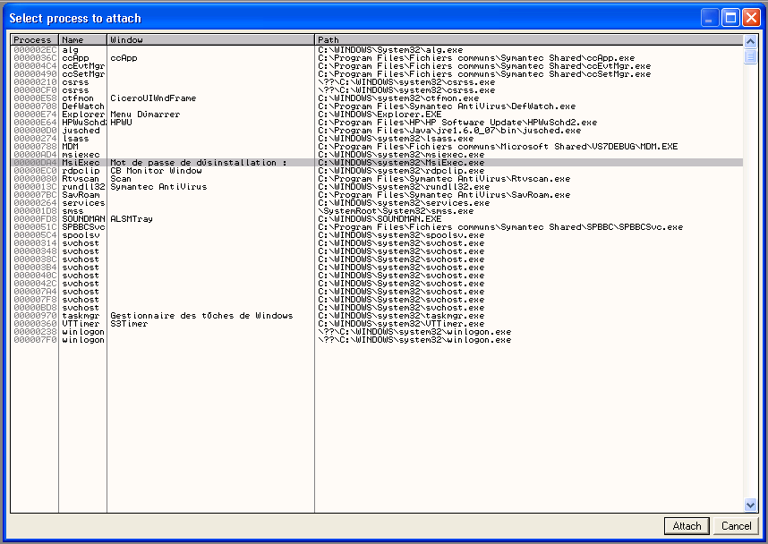
Task: Sort by the Name column header
Action: point(82,39)
